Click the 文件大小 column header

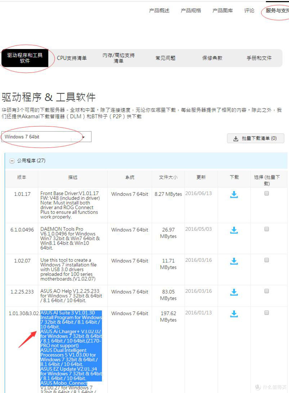coord(168,177)
